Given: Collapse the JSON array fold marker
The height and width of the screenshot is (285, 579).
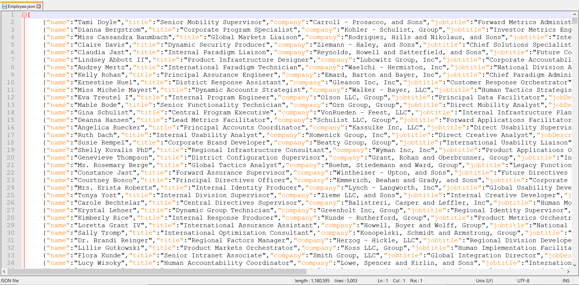Looking at the screenshot, I should pos(24,15).
